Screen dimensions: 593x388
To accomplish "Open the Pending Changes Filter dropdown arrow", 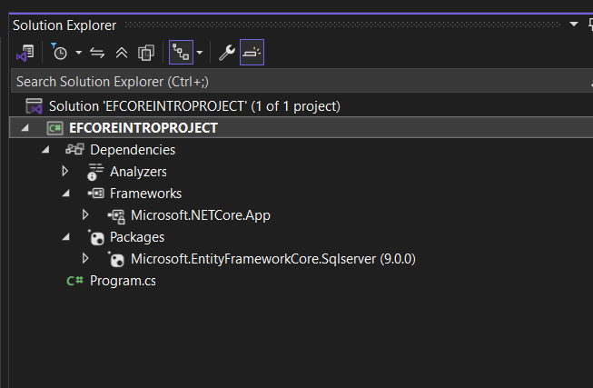I will point(78,53).
